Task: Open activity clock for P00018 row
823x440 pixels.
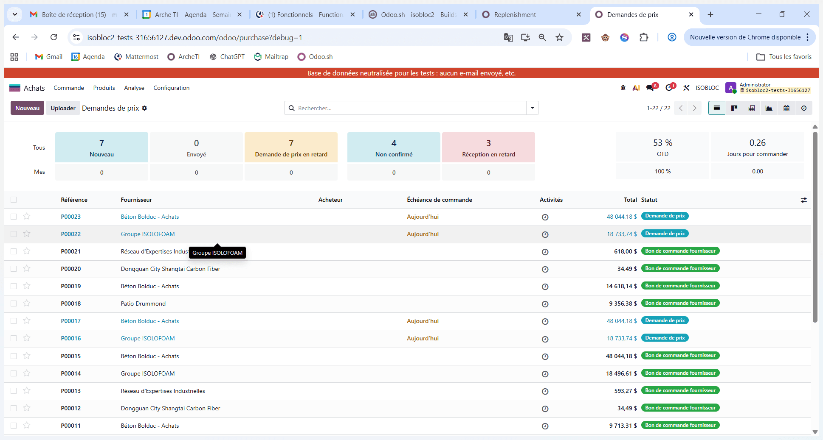Action: click(545, 304)
